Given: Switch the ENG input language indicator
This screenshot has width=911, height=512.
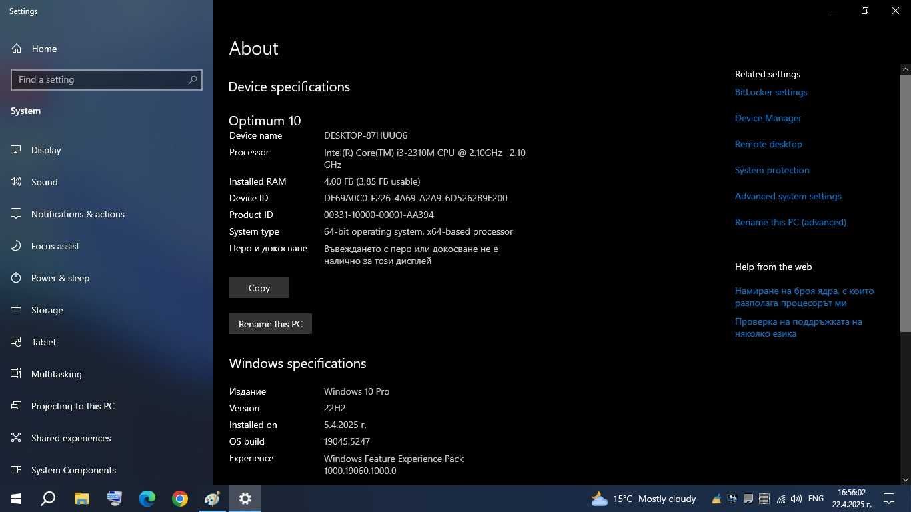Looking at the screenshot, I should click(816, 499).
